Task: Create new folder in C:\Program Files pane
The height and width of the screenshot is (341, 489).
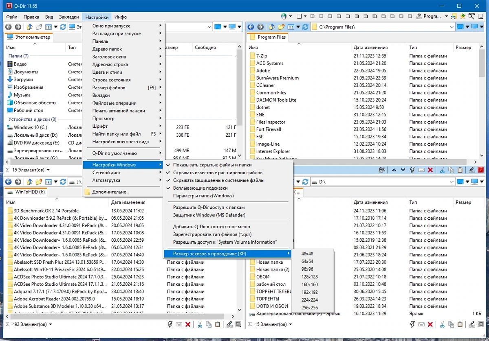Action: coord(281,27)
